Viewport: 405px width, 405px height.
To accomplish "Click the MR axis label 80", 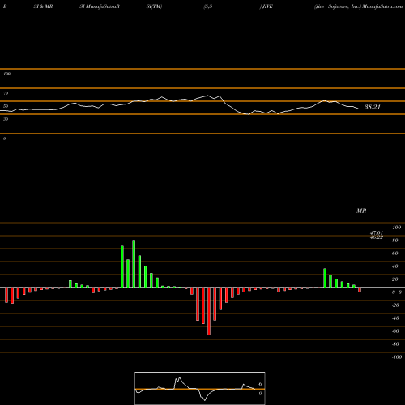I will [x=395, y=241].
